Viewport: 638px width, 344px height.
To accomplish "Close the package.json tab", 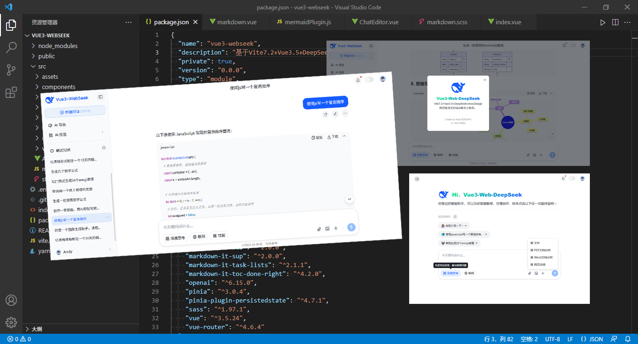I will coord(195,22).
